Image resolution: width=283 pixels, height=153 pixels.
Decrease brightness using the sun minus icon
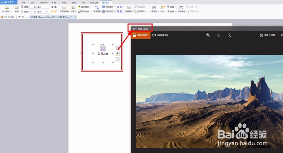[55, 11]
